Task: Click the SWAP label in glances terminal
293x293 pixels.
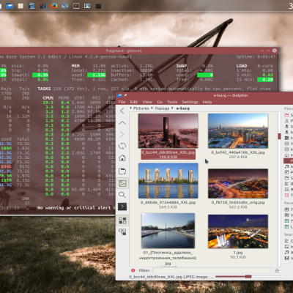Action: [x=182, y=66]
